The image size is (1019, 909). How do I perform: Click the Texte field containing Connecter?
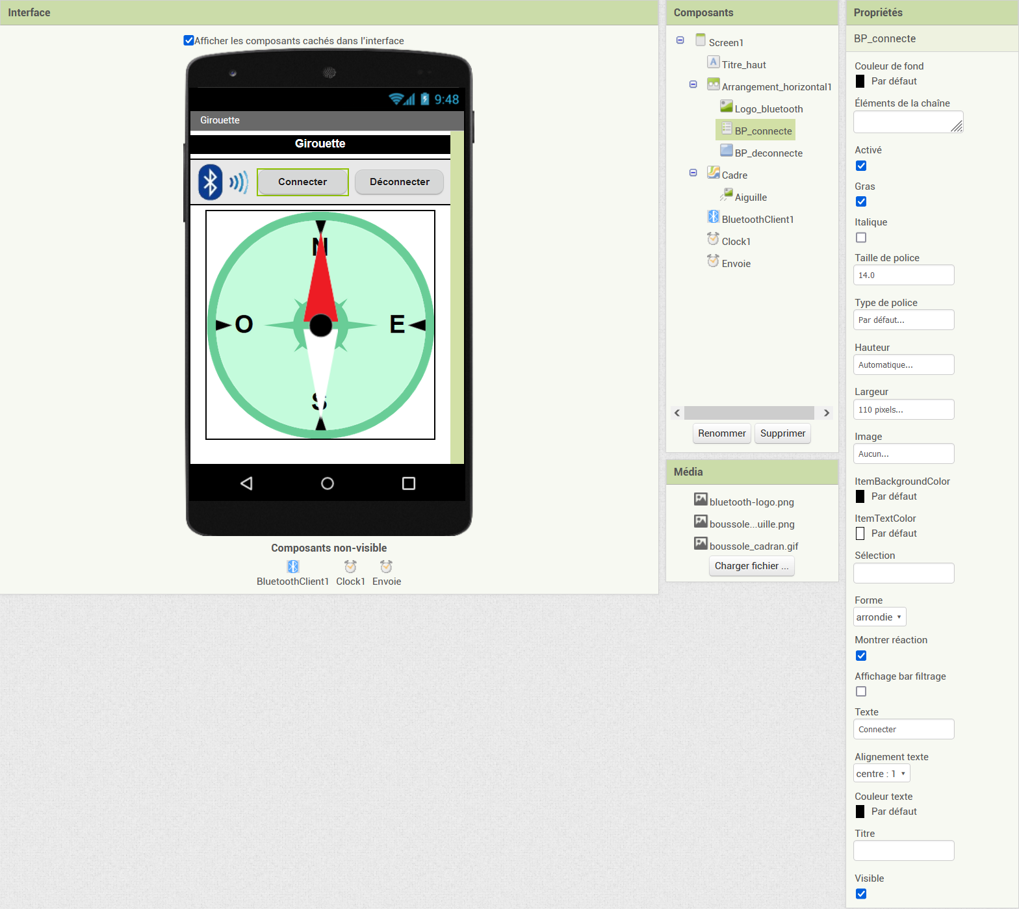click(x=903, y=729)
